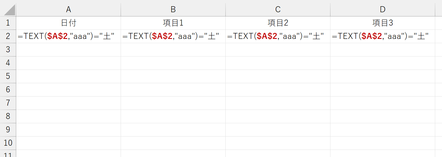
Task: Select column D header
Action: [383, 9]
